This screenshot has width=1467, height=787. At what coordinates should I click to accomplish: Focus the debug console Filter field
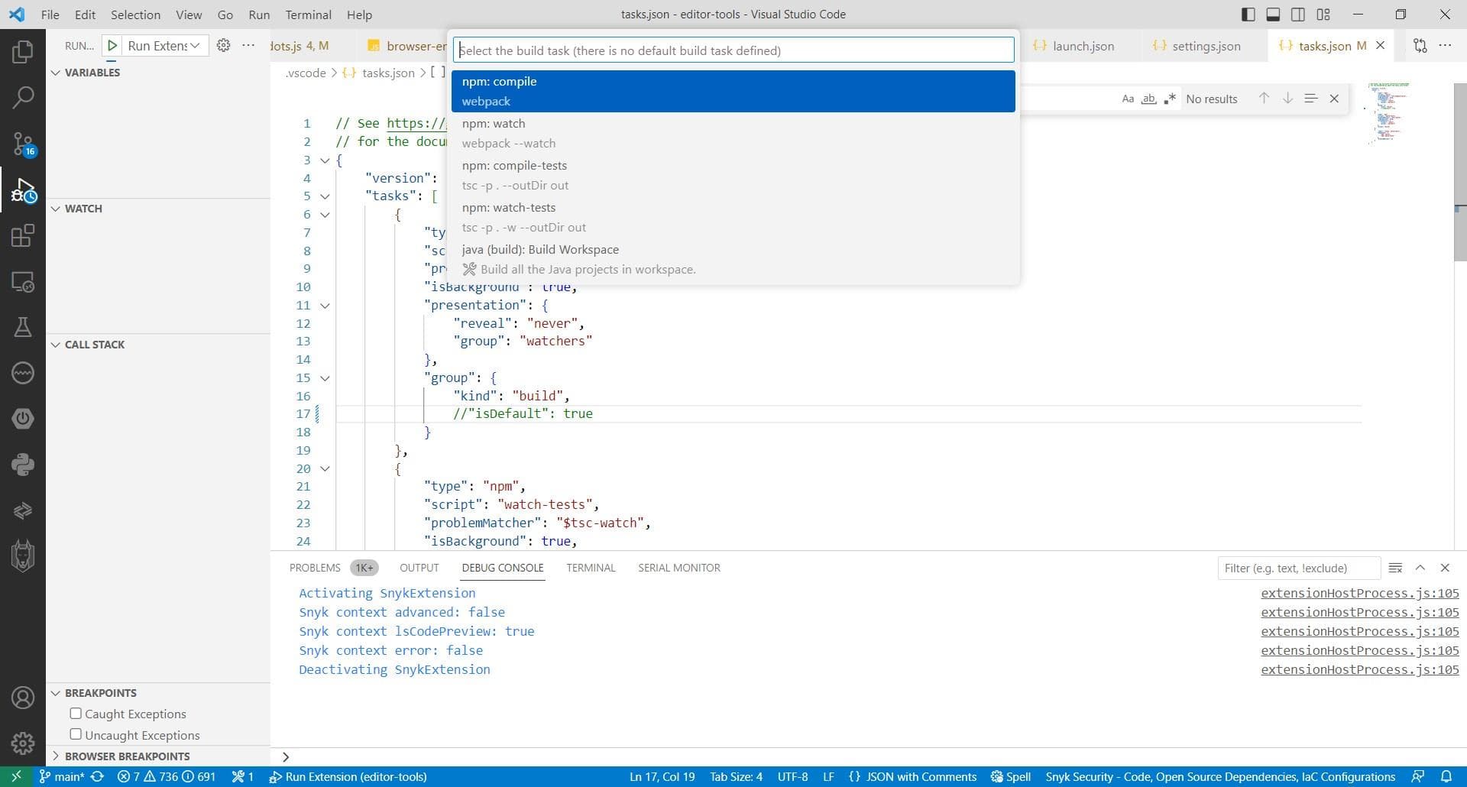1298,568
